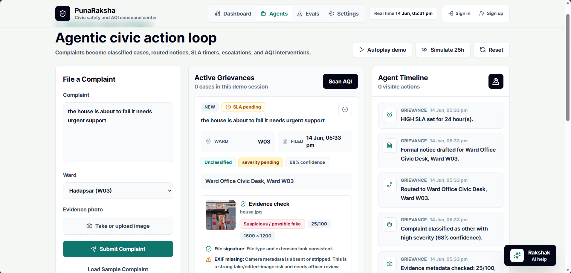Click the File signature check icon
Image resolution: width=571 pixels, height=273 pixels.
click(209, 249)
